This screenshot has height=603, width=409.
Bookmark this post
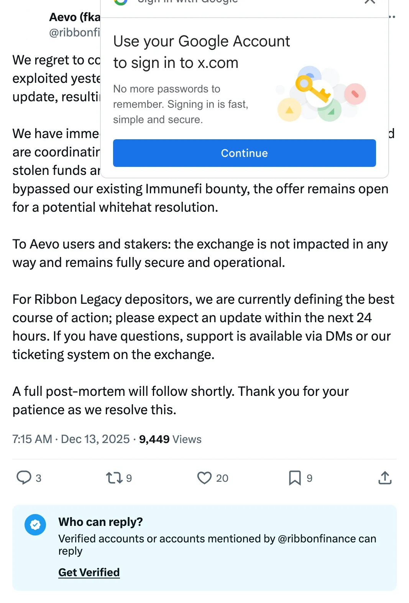pyautogui.click(x=295, y=478)
